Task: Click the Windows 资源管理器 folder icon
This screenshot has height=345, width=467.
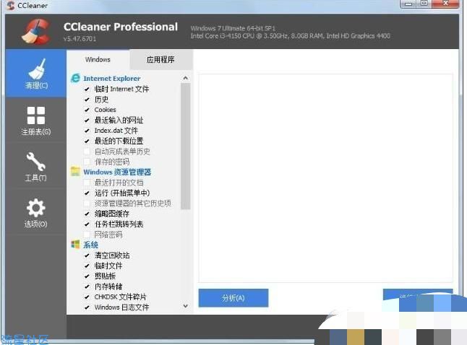Action: click(75, 172)
